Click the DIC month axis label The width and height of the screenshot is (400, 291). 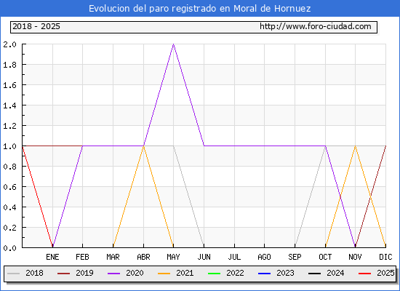click(385, 257)
